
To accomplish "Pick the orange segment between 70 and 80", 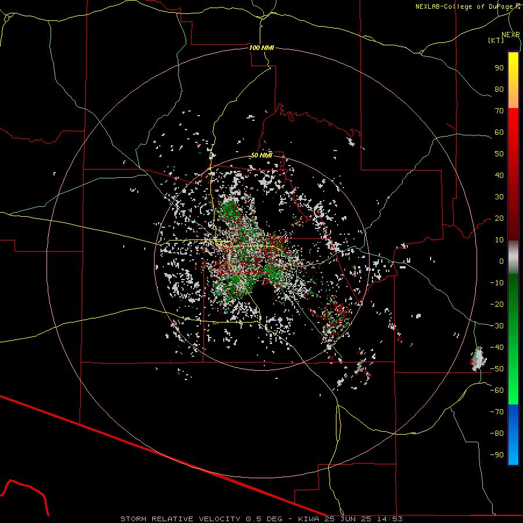I will pyautogui.click(x=513, y=99).
